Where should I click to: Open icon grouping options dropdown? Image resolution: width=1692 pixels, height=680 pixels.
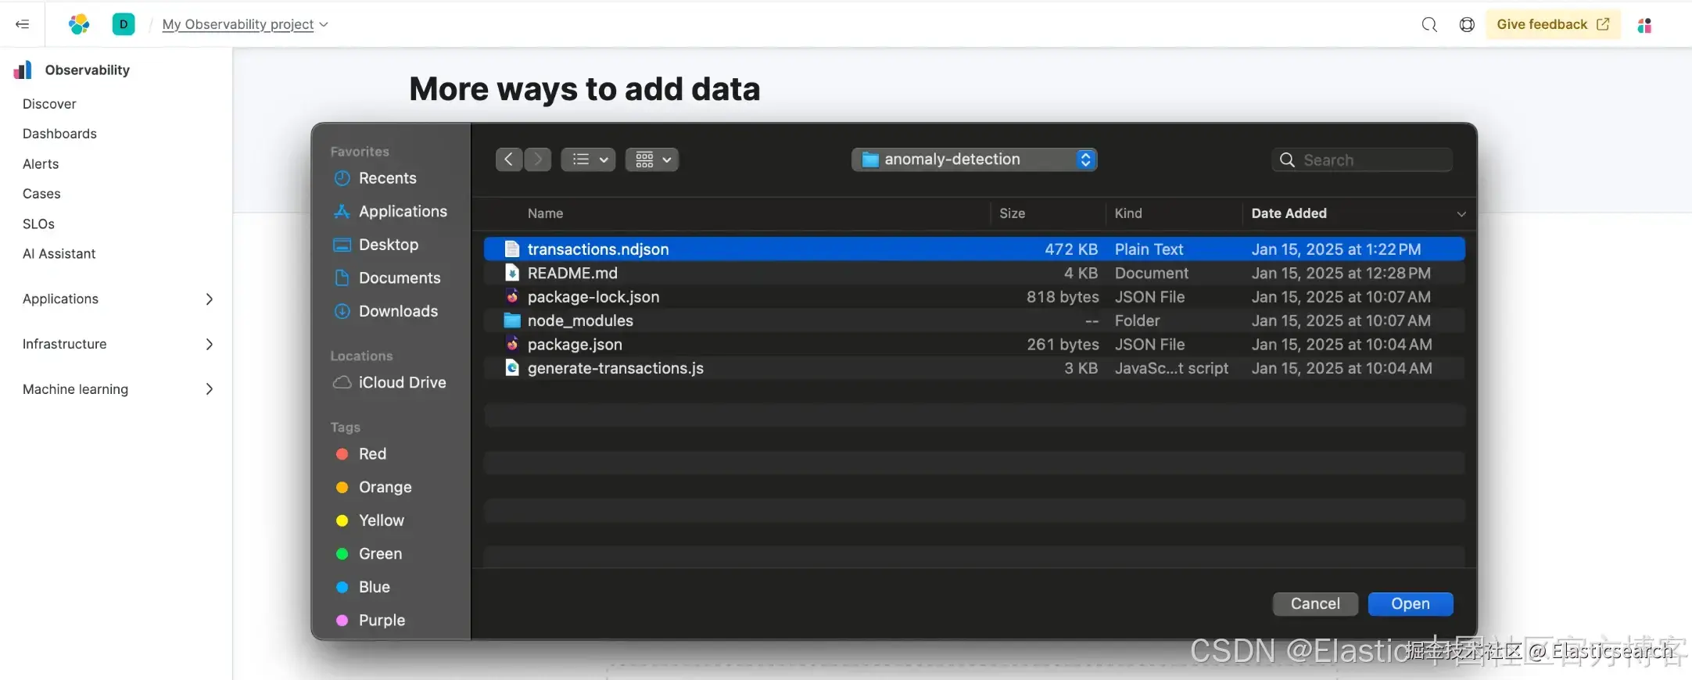[x=651, y=159]
